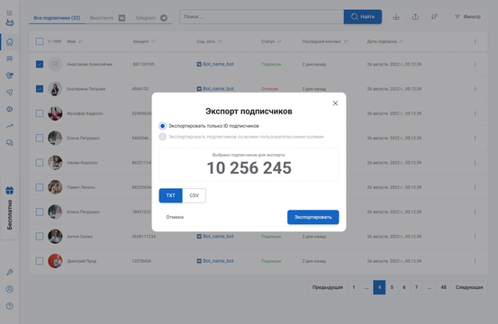
Task: Open row menu for Антон Силко
Action: point(475,237)
